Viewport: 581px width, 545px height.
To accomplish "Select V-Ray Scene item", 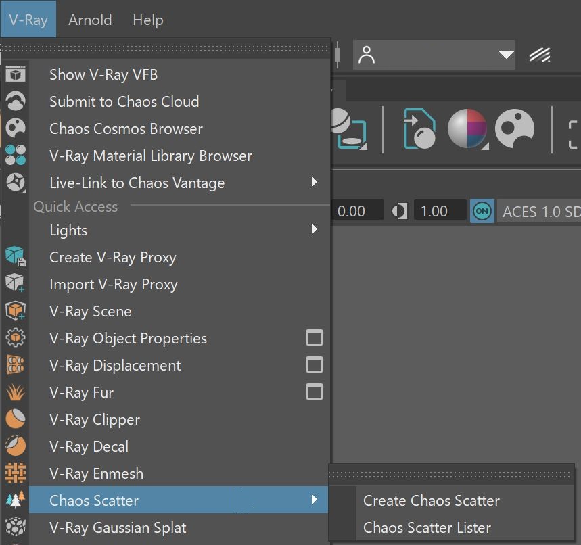I will coord(179,311).
